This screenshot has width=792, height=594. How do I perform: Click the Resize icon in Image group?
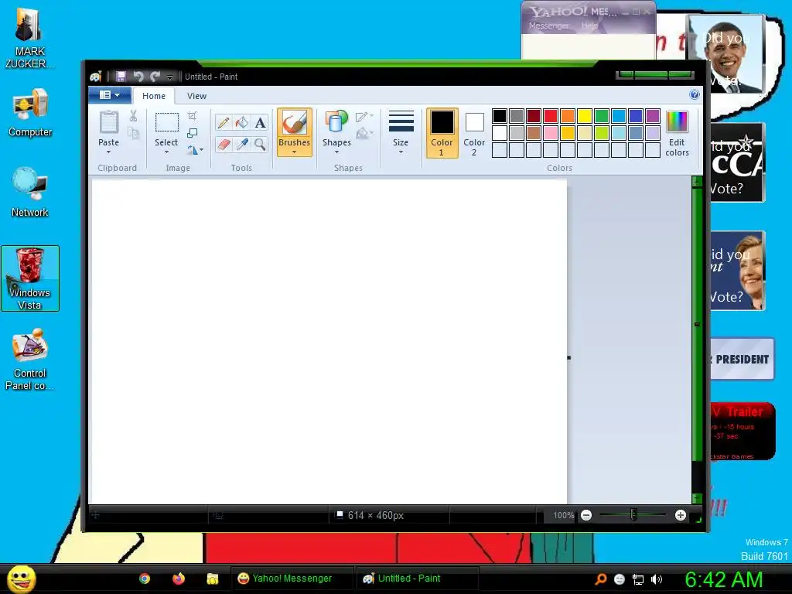[x=193, y=133]
